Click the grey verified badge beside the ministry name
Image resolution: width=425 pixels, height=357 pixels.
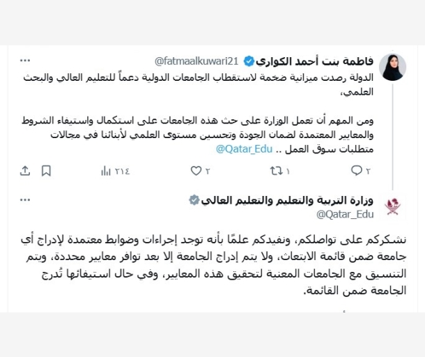coord(194,201)
